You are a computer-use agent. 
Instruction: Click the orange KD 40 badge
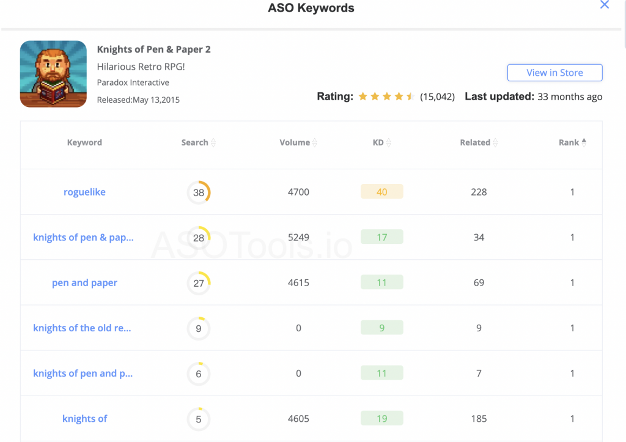[381, 191]
